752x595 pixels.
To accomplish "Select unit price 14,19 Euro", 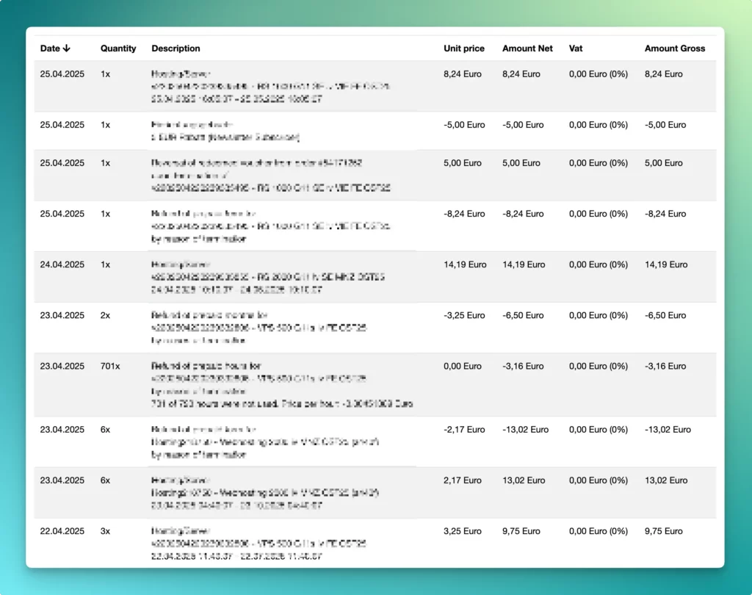I will pos(465,264).
